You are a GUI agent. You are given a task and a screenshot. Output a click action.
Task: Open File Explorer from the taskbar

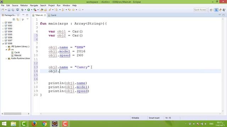13,124
